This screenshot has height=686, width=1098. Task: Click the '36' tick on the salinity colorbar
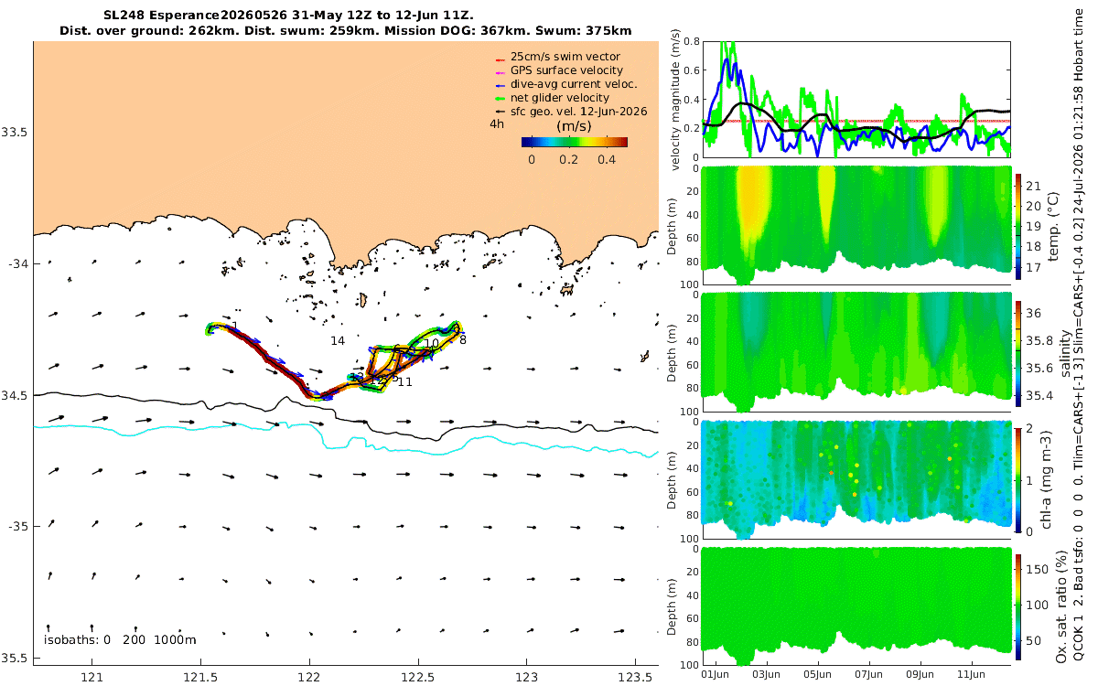click(1034, 313)
